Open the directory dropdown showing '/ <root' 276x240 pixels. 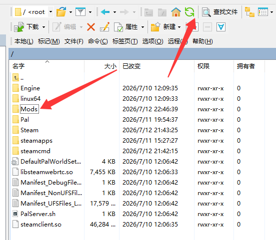click(x=33, y=12)
